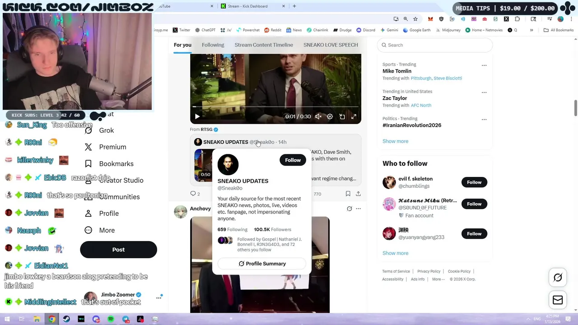
Task: Open Windows Start menu
Action: pyautogui.click(x=7, y=319)
